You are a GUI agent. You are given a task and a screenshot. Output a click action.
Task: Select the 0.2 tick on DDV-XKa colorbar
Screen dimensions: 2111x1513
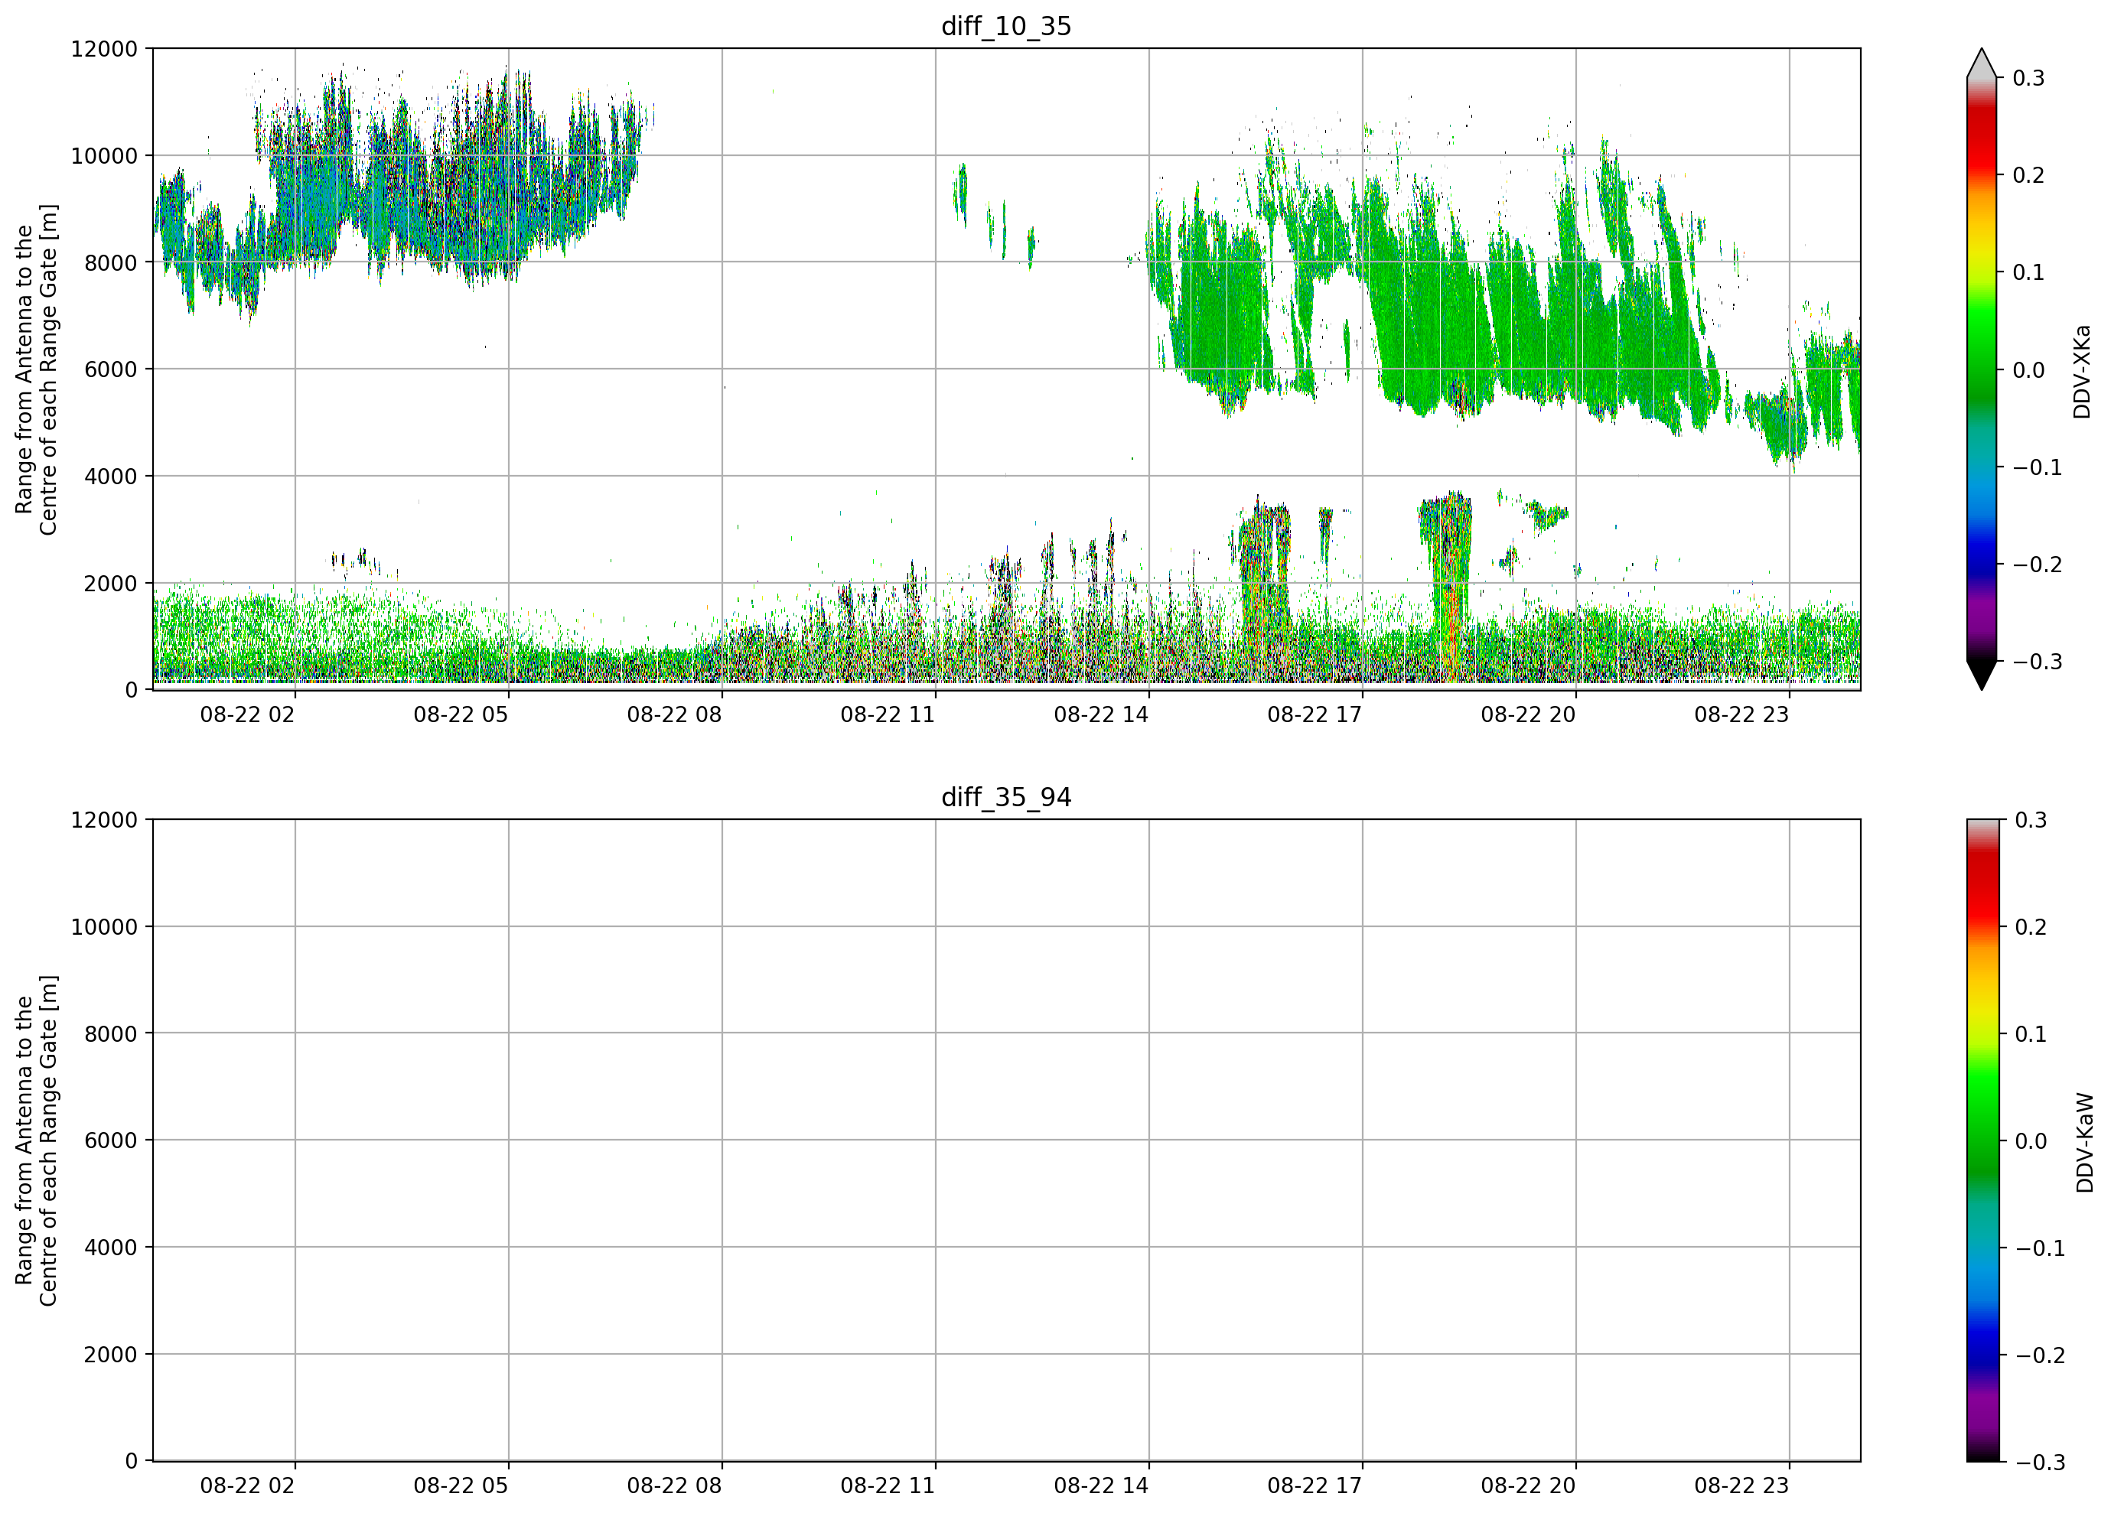2029,176
